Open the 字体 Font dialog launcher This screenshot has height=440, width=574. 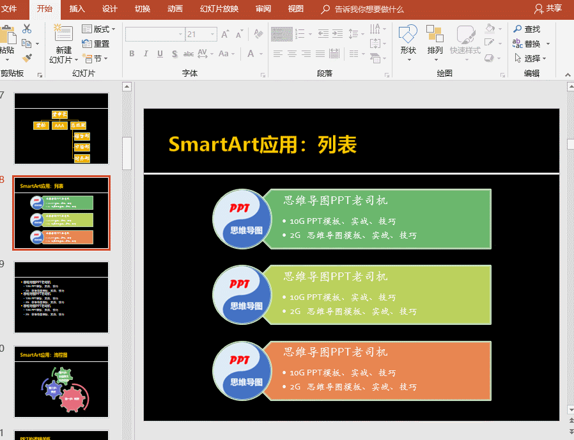click(x=263, y=75)
